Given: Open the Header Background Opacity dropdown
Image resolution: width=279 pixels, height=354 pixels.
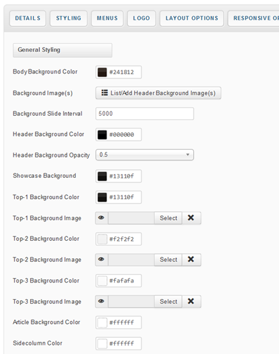Looking at the screenshot, I should pos(144,155).
